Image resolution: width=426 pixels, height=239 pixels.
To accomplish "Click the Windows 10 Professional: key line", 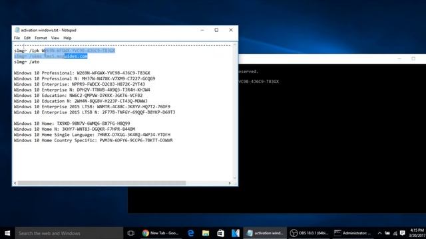I will (x=82, y=73).
